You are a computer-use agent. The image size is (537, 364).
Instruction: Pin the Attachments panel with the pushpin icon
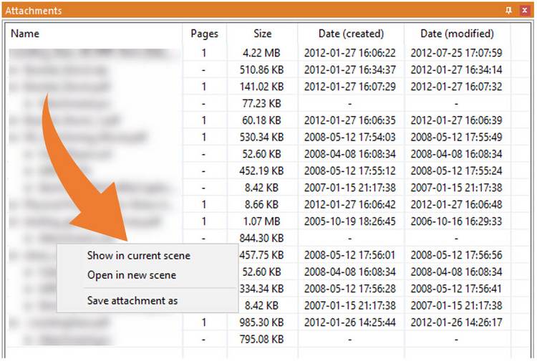click(x=508, y=10)
